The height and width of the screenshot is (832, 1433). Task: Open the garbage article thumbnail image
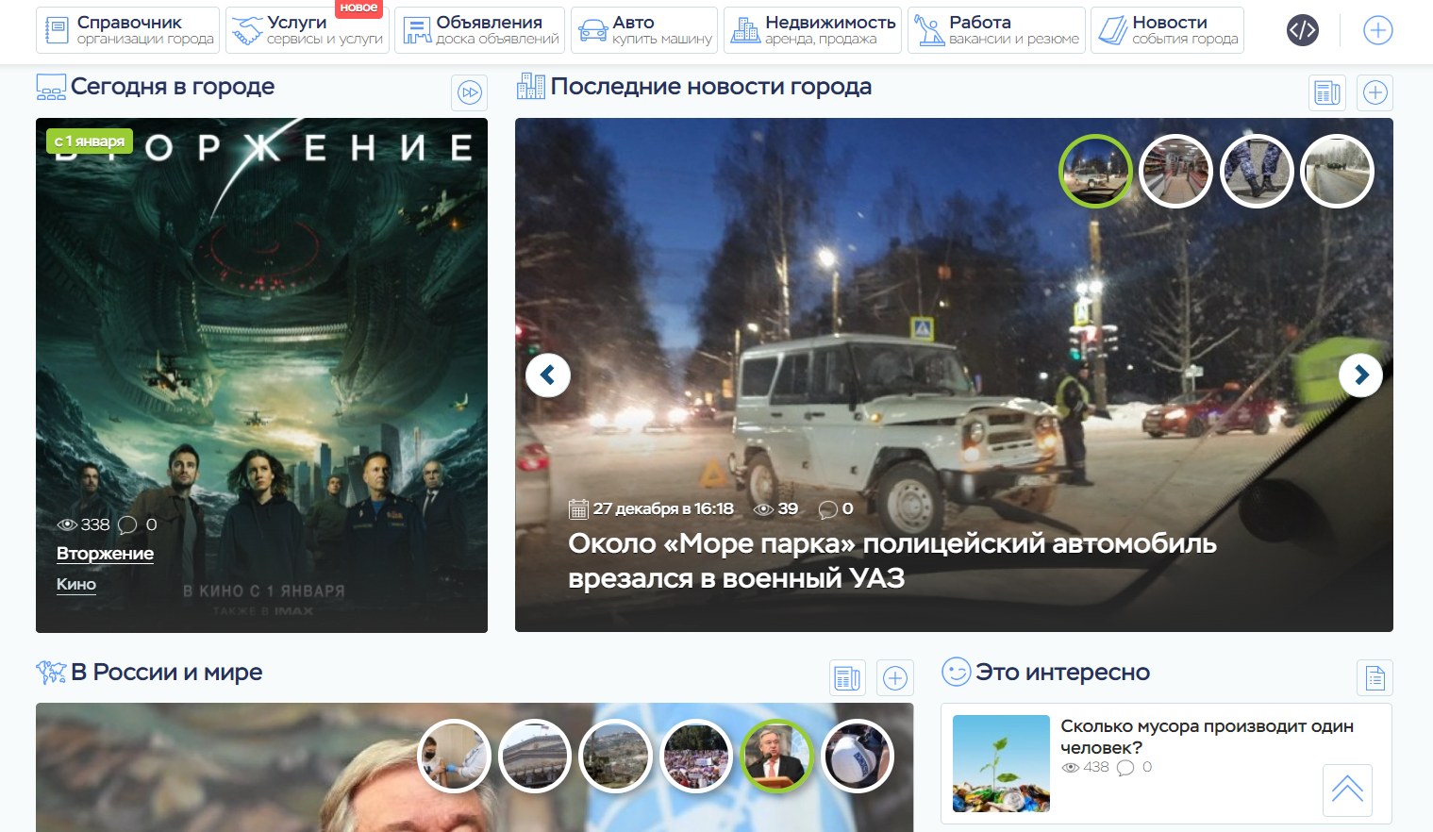1001,763
